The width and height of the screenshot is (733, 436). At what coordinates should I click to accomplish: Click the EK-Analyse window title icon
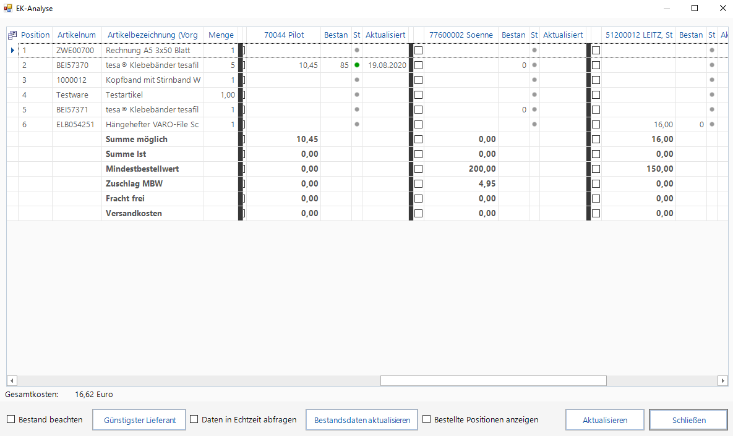[8, 9]
